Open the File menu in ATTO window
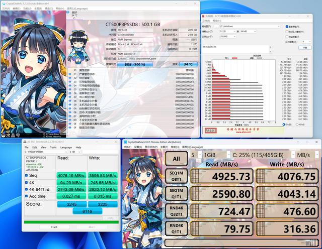Viewport: 322px width, 249px height. [x=206, y=21]
